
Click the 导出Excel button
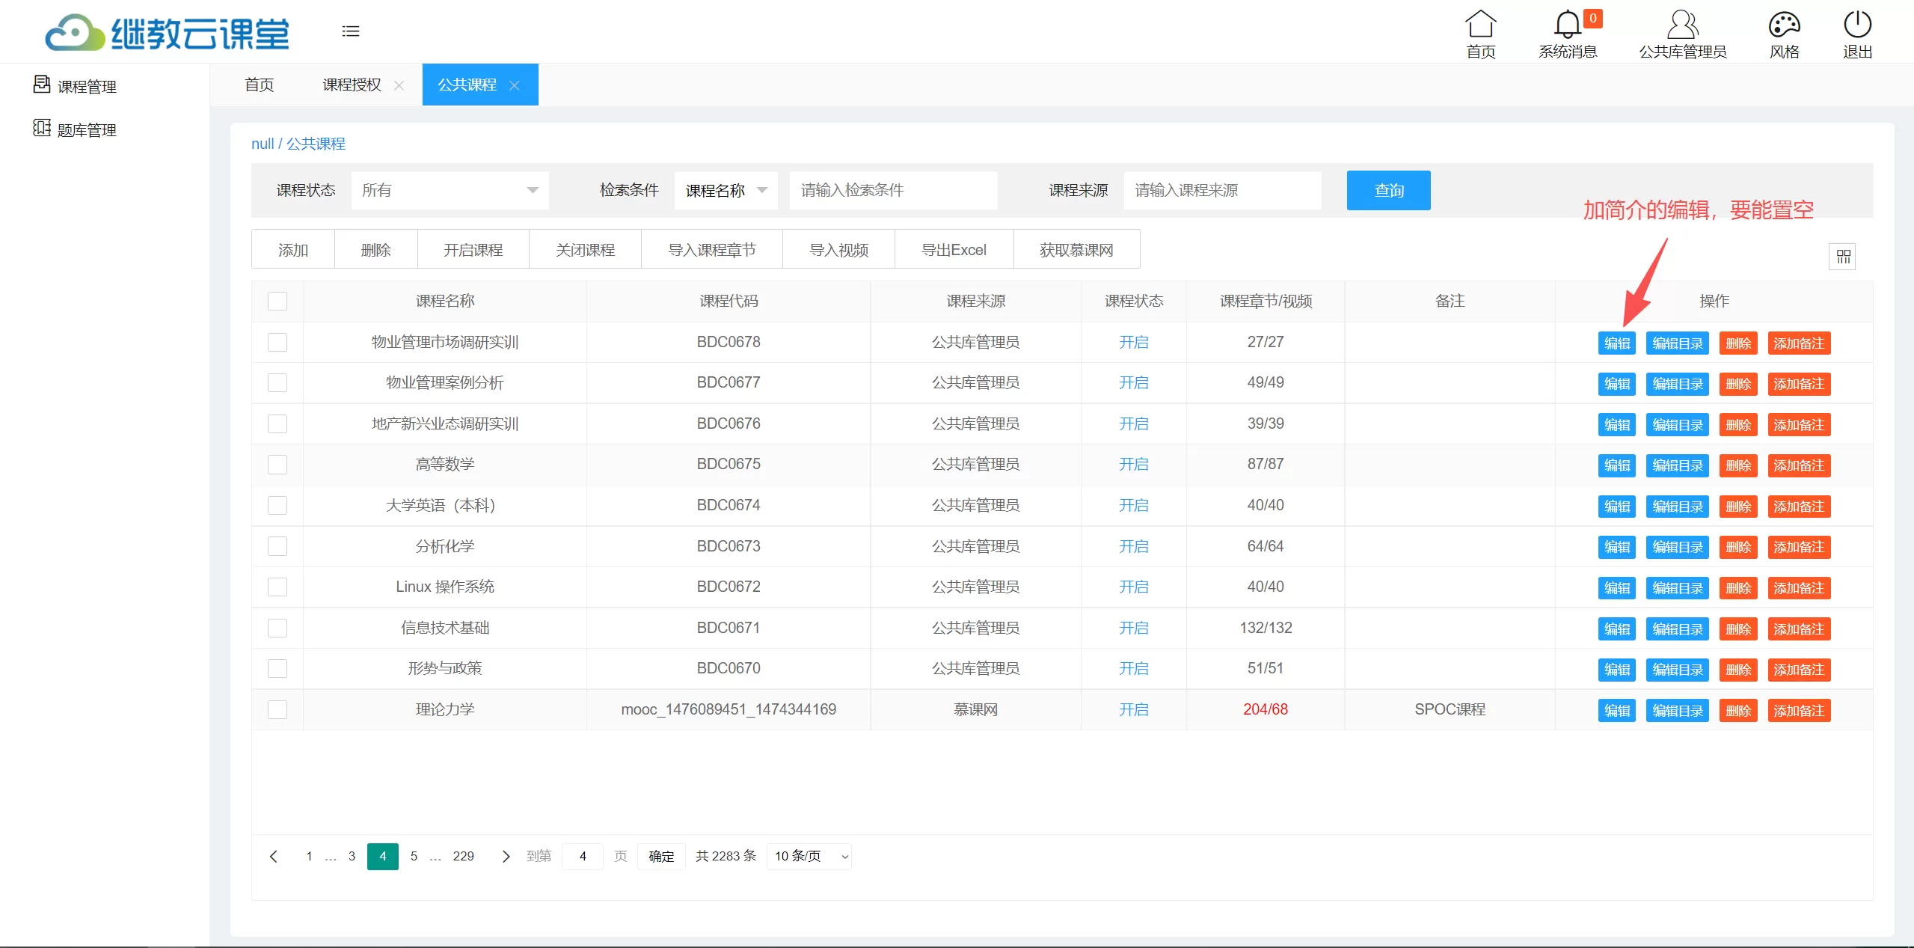[x=954, y=250]
